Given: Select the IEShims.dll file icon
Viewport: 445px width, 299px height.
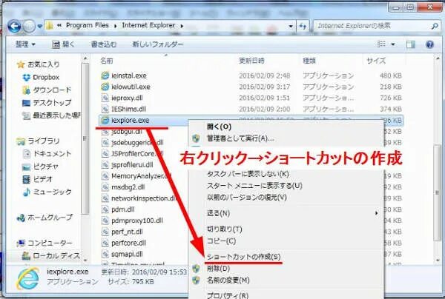Looking at the screenshot, I should [105, 109].
